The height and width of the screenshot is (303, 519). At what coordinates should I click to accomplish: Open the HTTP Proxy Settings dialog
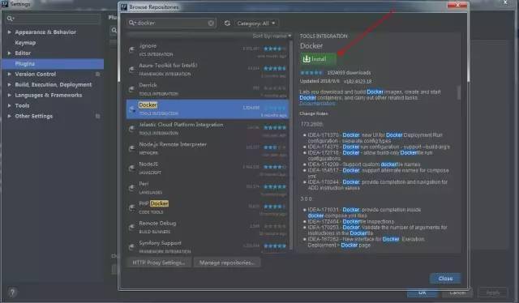click(159, 262)
